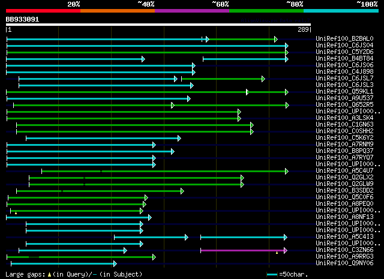This screenshot has height=279, width=384.
Task: Select the query name BB933091
Action: click(22, 19)
